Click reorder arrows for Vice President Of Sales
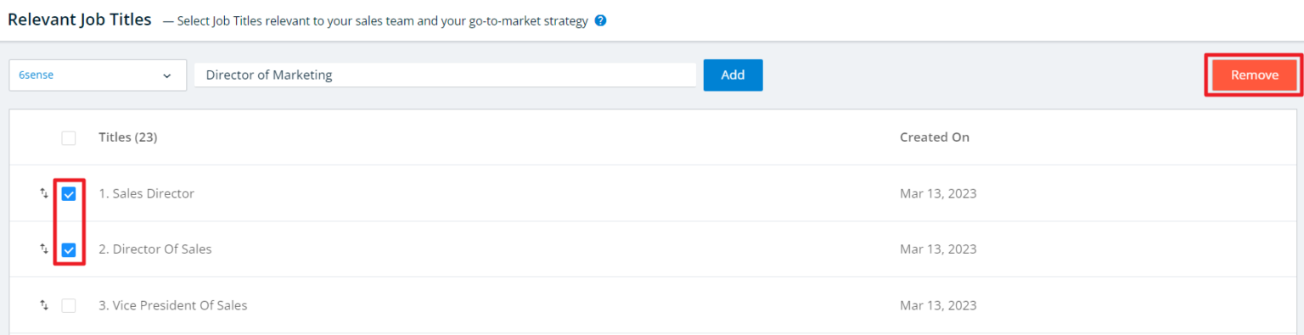This screenshot has width=1304, height=335. tap(44, 305)
